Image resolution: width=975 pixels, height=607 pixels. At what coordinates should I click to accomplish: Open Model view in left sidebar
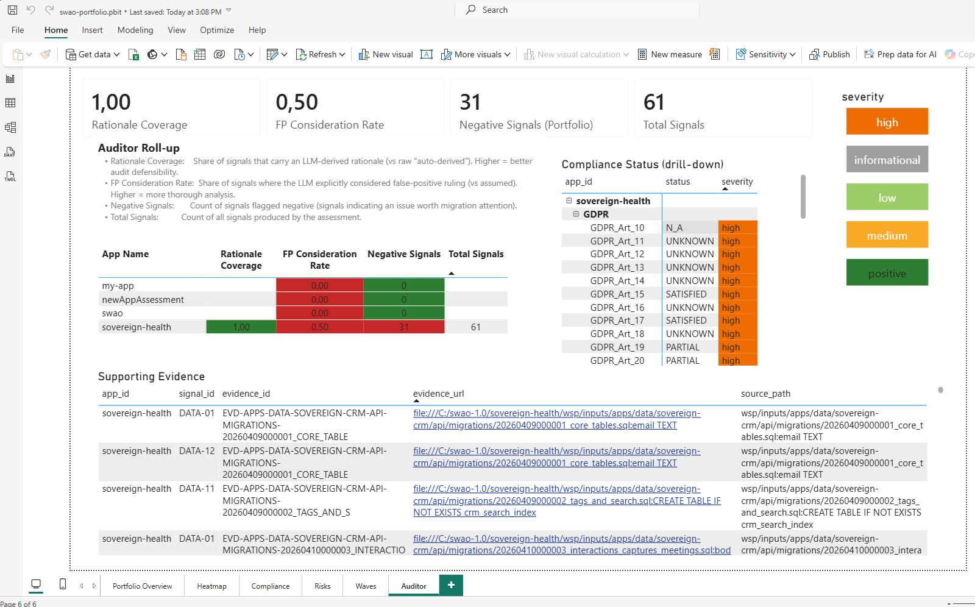pyautogui.click(x=10, y=127)
